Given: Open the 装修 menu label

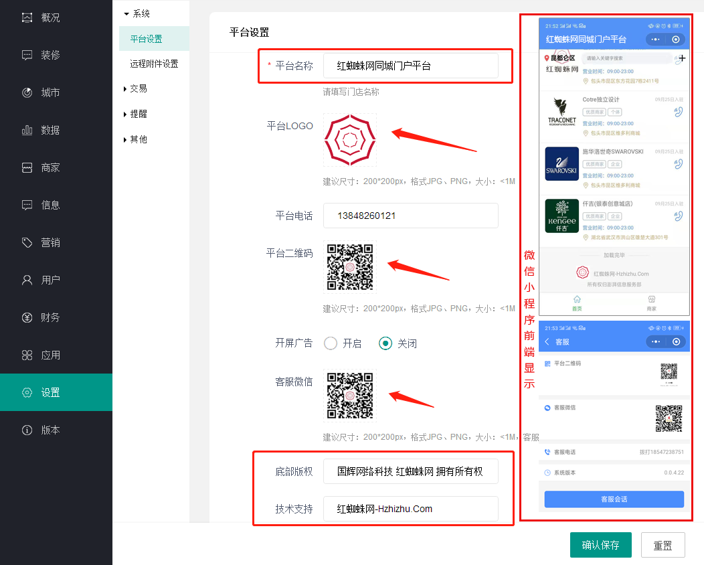Looking at the screenshot, I should pyautogui.click(x=50, y=56).
